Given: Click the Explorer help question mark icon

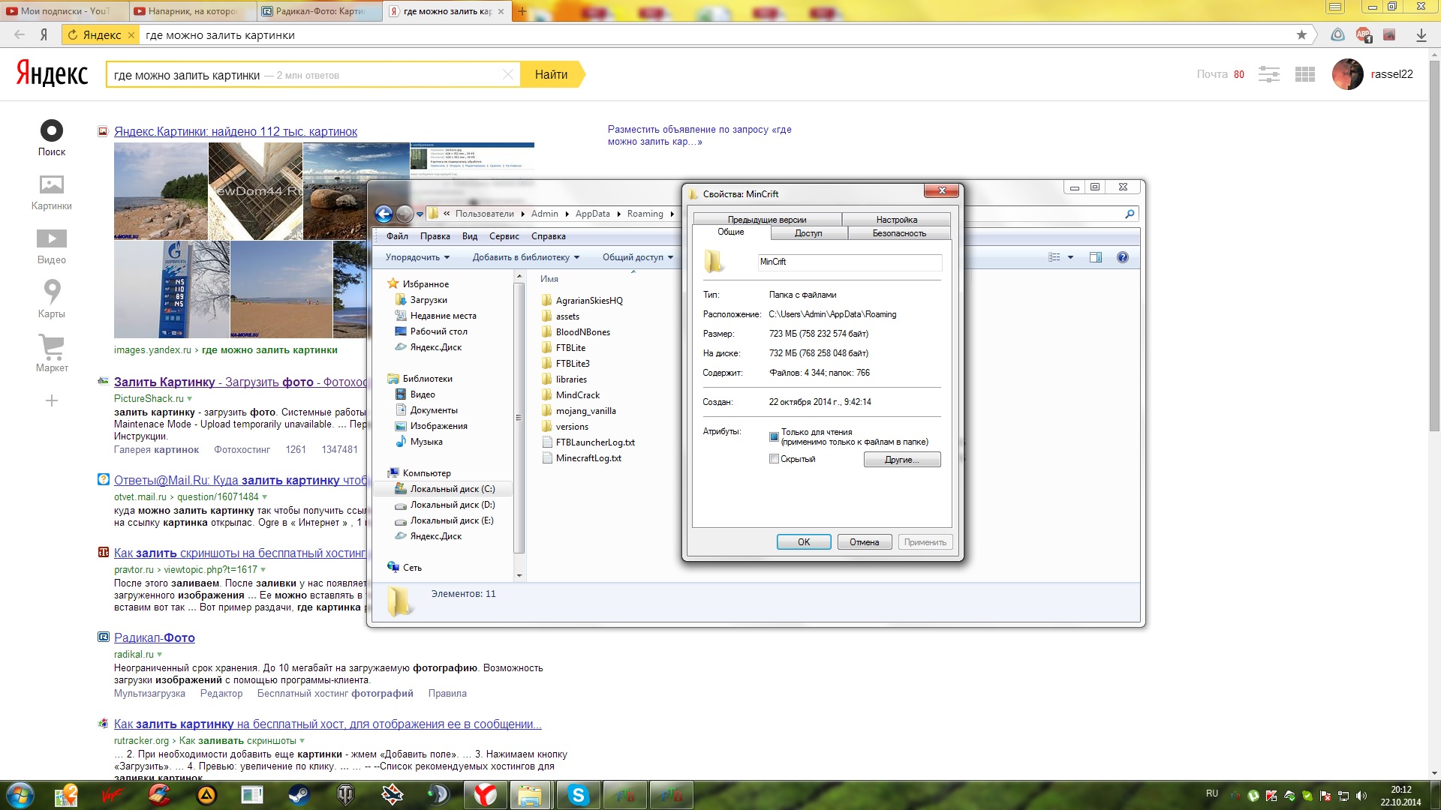Looking at the screenshot, I should pyautogui.click(x=1123, y=257).
